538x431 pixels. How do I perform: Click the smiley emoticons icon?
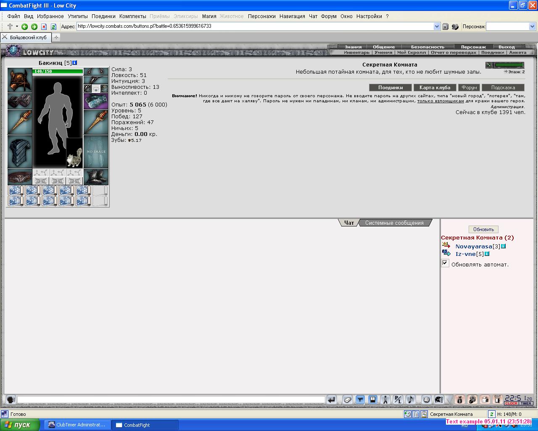pos(427,400)
